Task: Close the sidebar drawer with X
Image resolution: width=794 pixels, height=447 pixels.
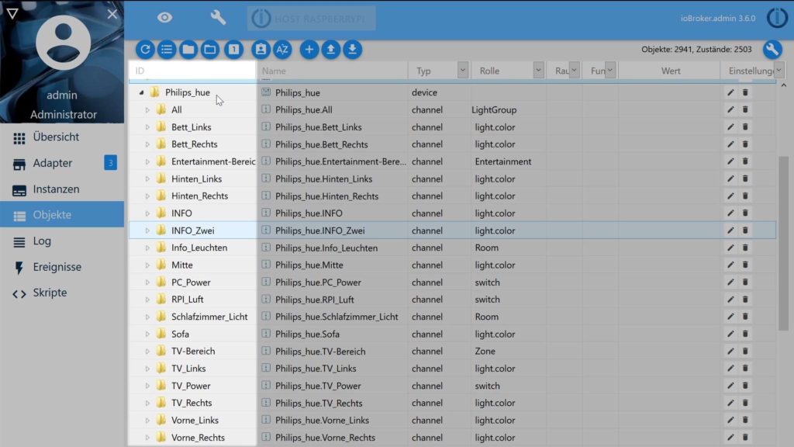Action: [112, 14]
